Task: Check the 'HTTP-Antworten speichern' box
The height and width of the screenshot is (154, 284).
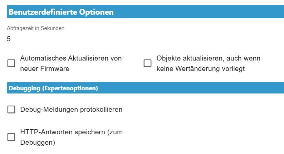Action: point(11,137)
